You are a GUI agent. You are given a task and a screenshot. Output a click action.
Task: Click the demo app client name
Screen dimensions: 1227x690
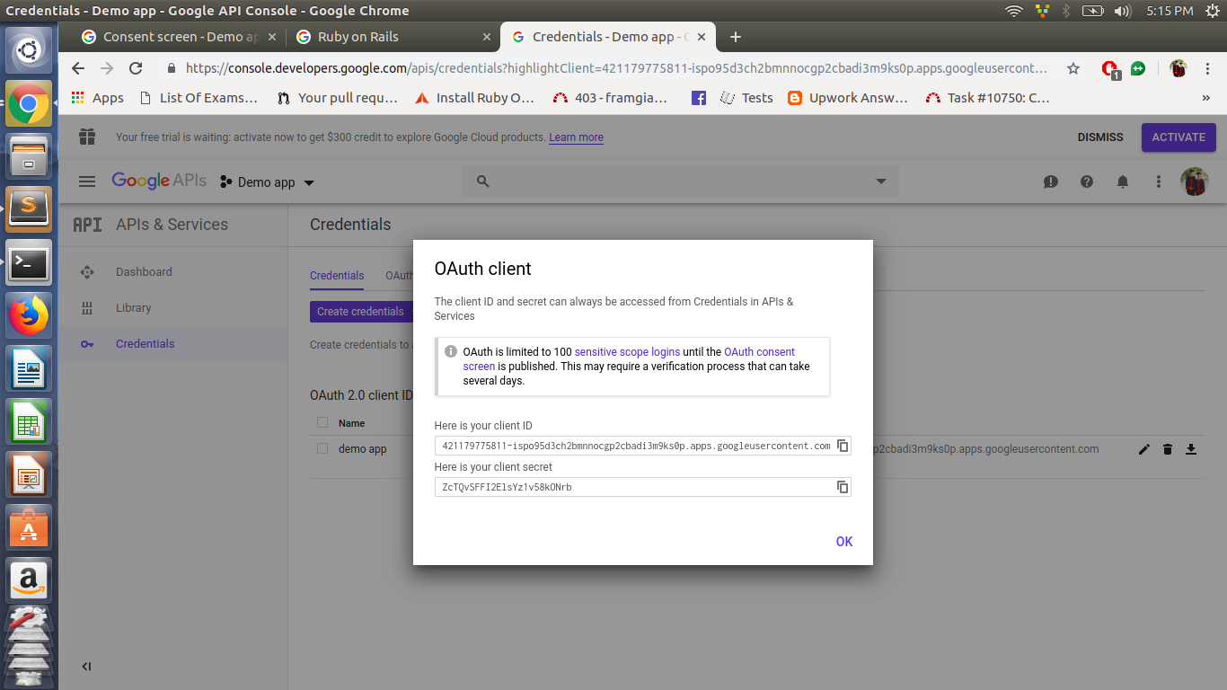pos(363,449)
